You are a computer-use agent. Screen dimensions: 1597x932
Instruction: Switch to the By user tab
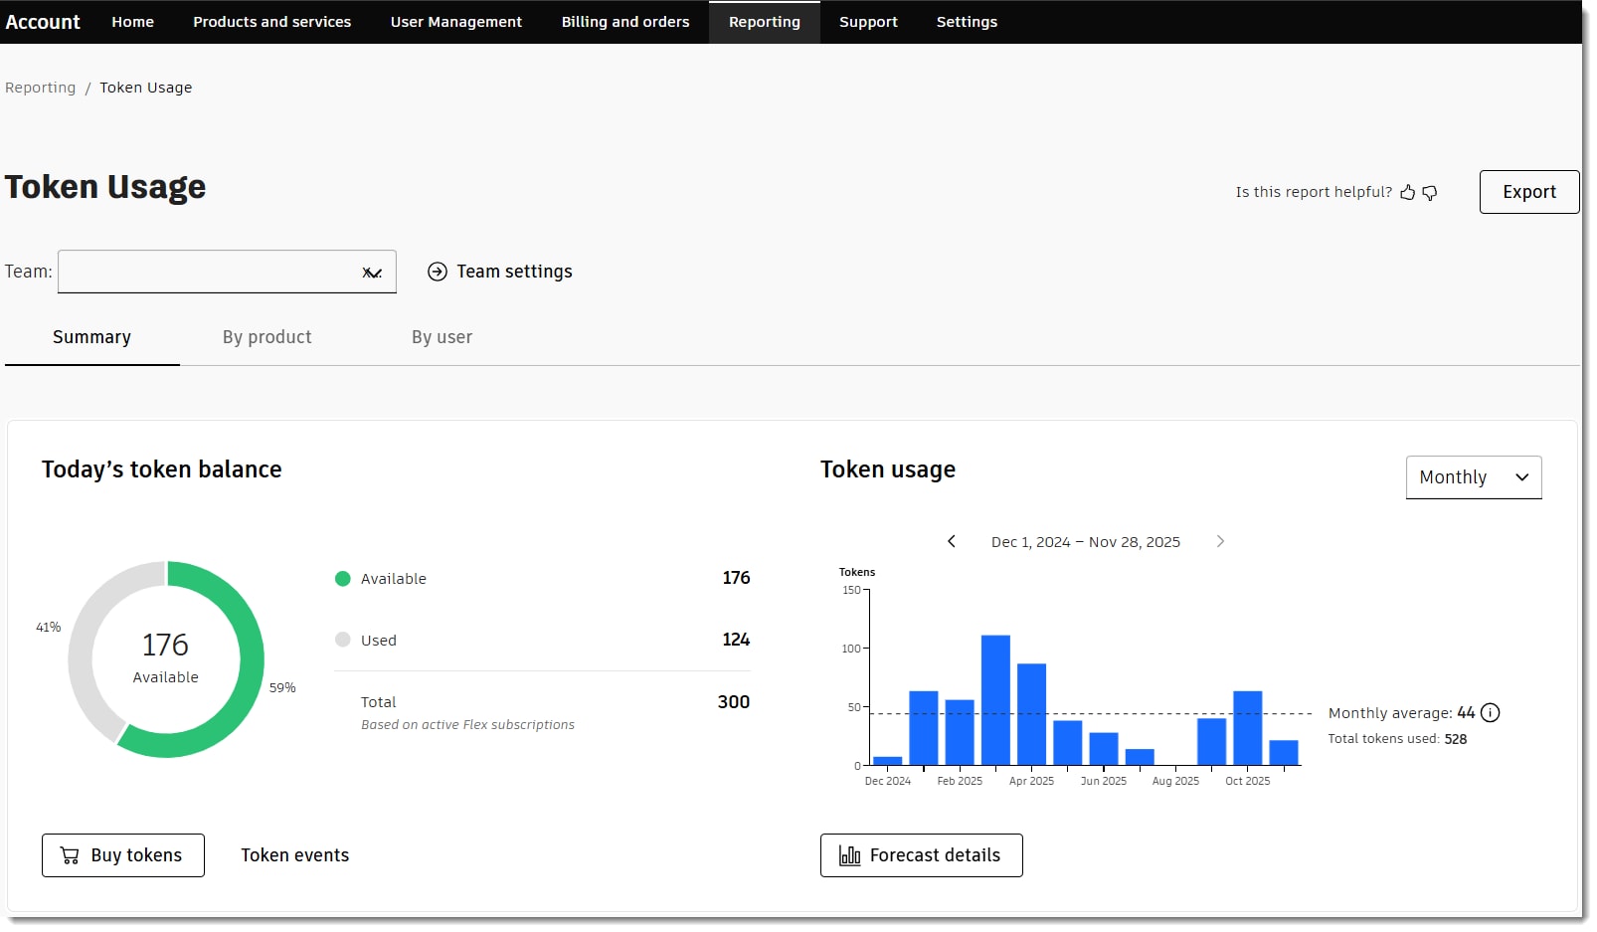point(442,337)
